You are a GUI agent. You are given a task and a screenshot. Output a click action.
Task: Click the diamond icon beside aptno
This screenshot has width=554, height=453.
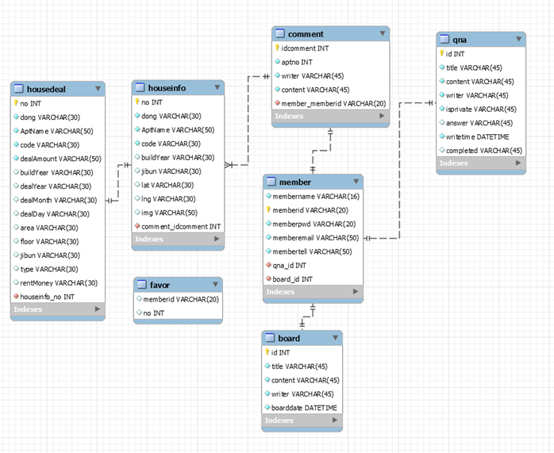[277, 61]
